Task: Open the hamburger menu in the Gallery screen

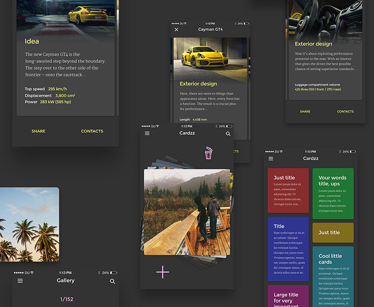Action: [20, 281]
